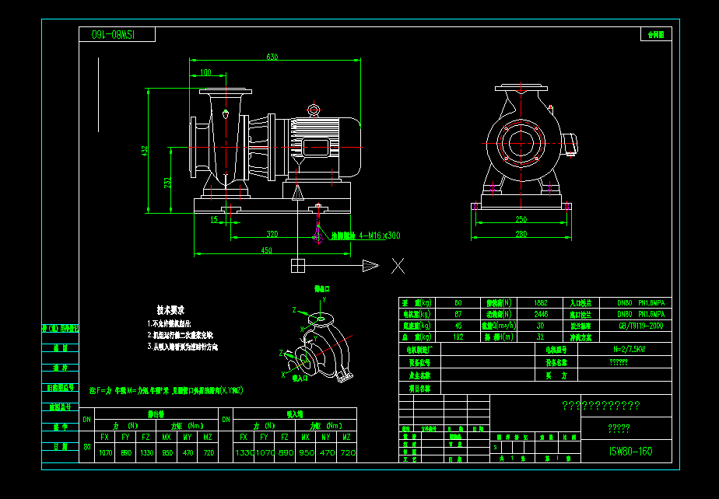719x499 pixels.
Task: Click the square datum symbol below the pump
Action: 298,266
